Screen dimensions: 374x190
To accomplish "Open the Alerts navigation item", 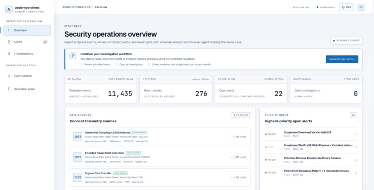I will pos(27,42).
